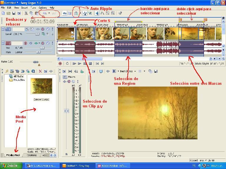The width and height of the screenshot is (226, 169).
Task: Click the audio track Vol slider handle
Action: [42, 48]
